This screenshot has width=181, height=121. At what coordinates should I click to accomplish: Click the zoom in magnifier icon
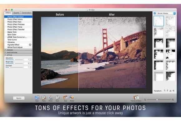coord(173,99)
